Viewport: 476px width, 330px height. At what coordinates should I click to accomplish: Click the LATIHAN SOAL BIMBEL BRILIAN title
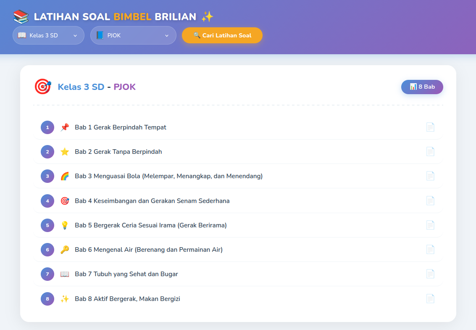[x=115, y=16]
